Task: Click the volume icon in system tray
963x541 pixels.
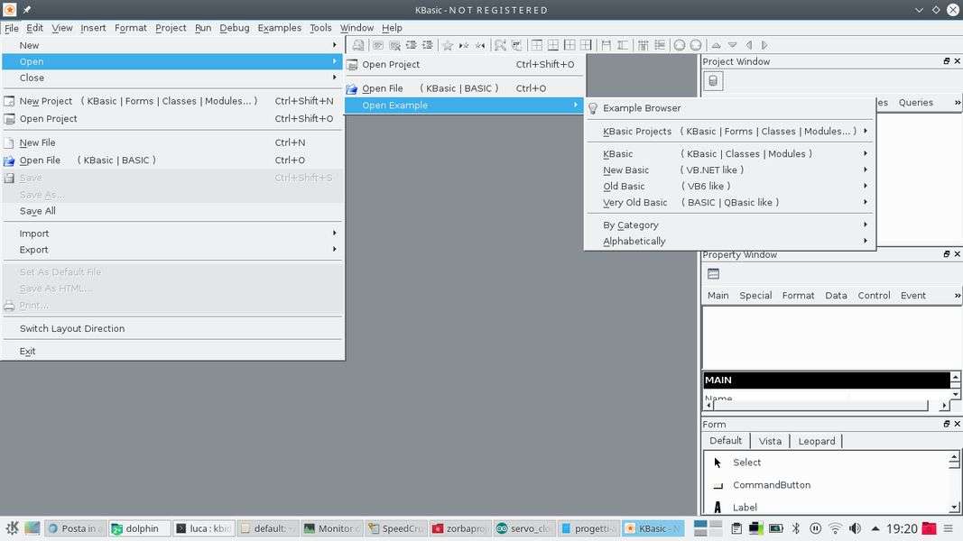Action: click(x=855, y=528)
